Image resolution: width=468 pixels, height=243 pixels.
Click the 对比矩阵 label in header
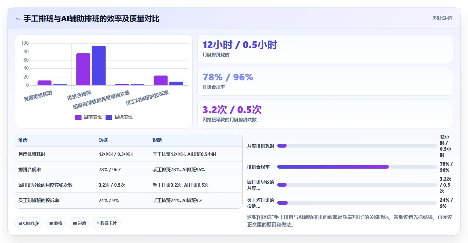(442, 18)
